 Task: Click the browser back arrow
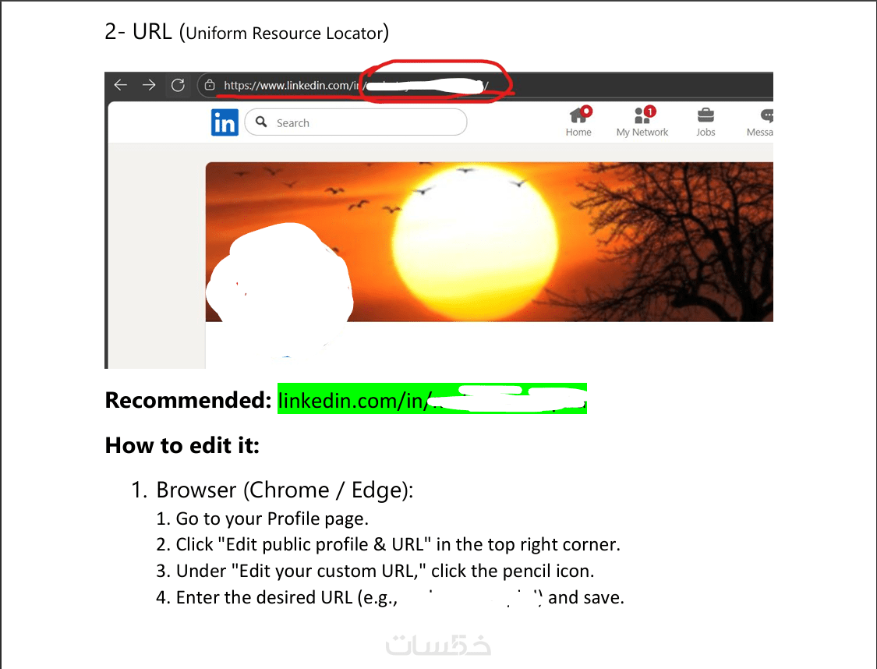coord(120,85)
